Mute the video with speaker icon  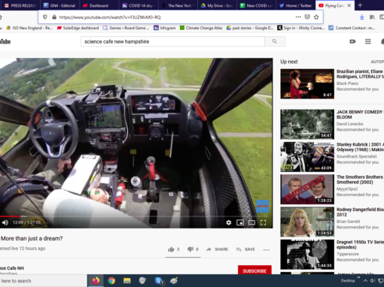[x=5, y=222]
